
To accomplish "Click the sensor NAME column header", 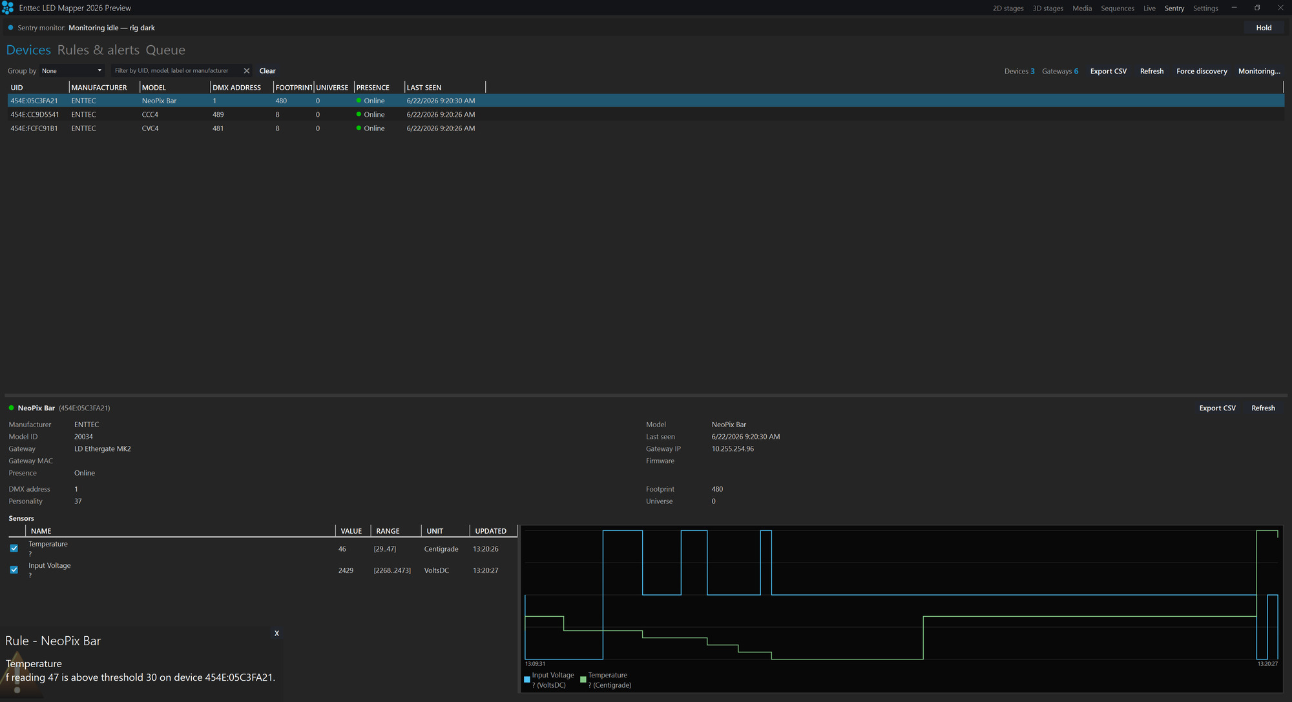I will [x=180, y=531].
